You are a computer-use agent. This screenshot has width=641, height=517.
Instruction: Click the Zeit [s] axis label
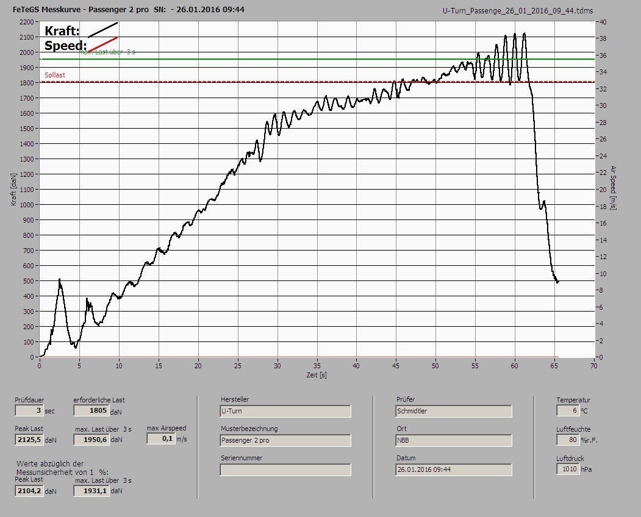pyautogui.click(x=317, y=375)
